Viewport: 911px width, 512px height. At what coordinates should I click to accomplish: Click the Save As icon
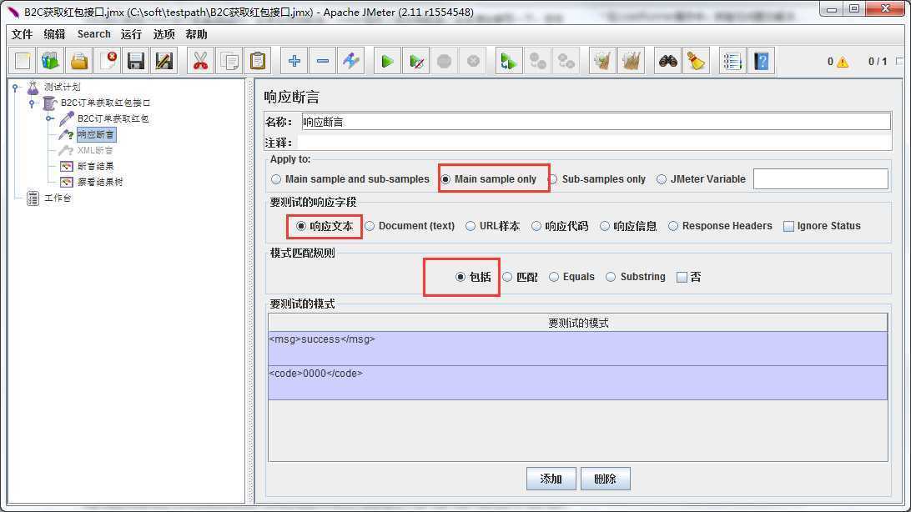pos(164,60)
